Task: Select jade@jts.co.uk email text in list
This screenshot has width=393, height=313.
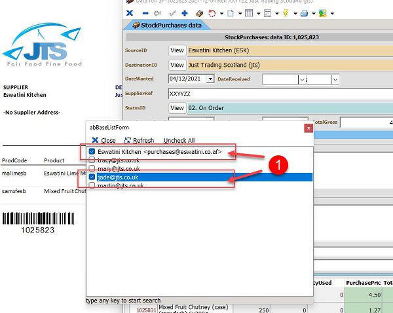Action: (x=118, y=177)
